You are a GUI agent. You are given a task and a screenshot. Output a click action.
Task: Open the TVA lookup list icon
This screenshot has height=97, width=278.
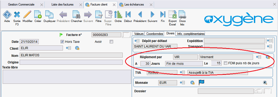[x=182, y=72]
